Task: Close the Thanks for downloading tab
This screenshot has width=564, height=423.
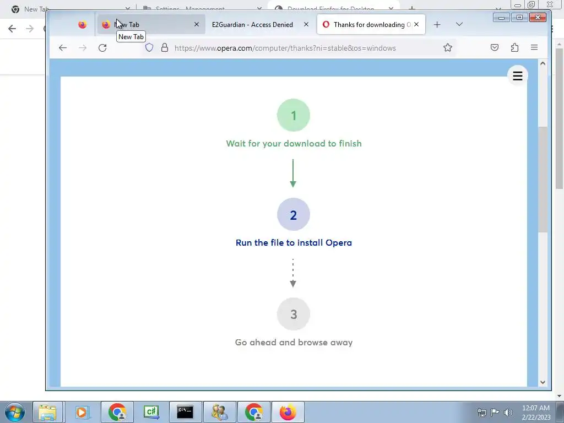Action: coord(416,24)
